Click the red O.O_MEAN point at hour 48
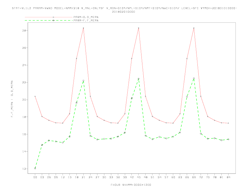 146,96
